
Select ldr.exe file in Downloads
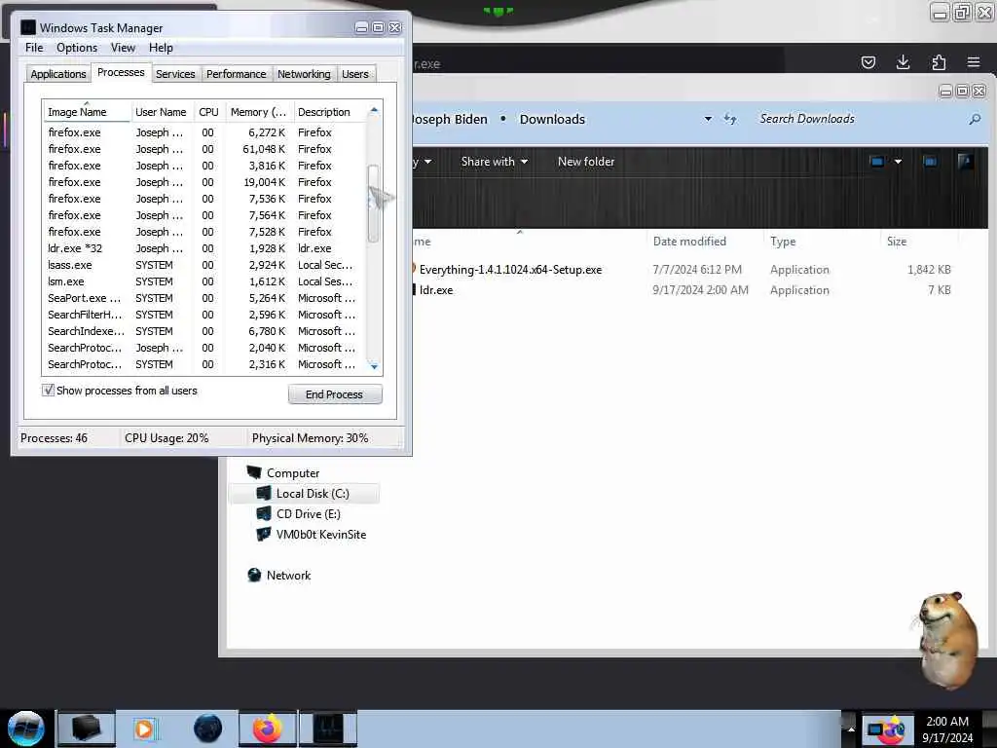tap(436, 290)
